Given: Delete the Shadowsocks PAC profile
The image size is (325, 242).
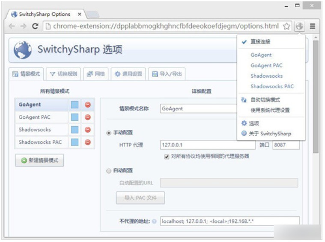Looking at the screenshot, I should click(88, 142).
